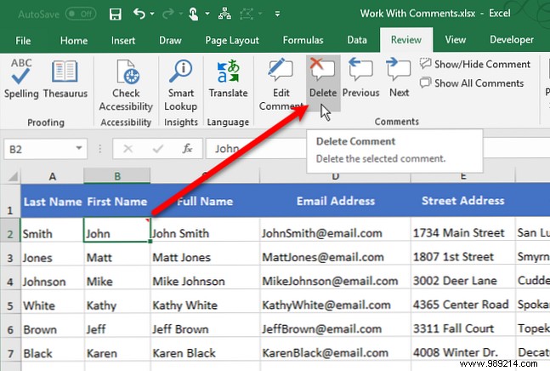Click the Enter checkmark in formula bar
Screen dimensions: 550x371
(x=158, y=149)
